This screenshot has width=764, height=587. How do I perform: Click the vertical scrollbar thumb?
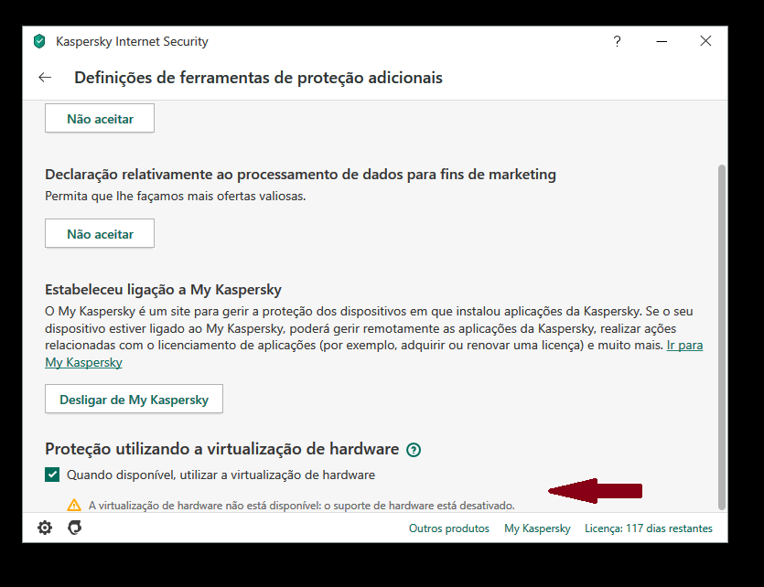722,336
